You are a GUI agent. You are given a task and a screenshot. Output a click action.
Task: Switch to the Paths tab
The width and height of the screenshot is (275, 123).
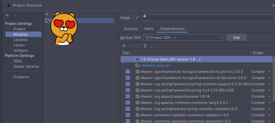149,29
